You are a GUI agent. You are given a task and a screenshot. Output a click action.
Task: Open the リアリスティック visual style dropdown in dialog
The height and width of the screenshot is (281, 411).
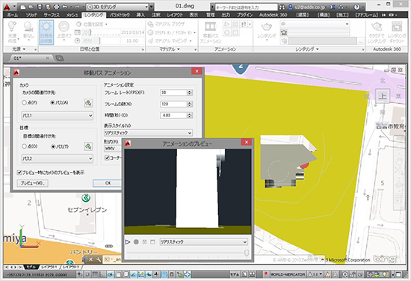click(x=148, y=133)
